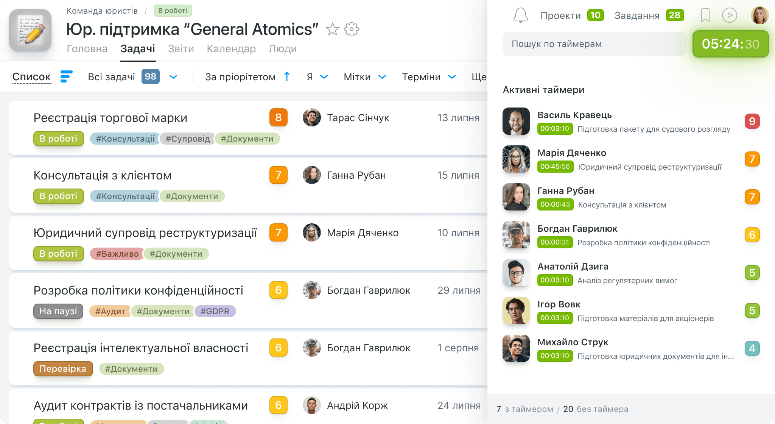The width and height of the screenshot is (775, 424).
Task: Open the bookmark icon in header
Action: coord(705,16)
